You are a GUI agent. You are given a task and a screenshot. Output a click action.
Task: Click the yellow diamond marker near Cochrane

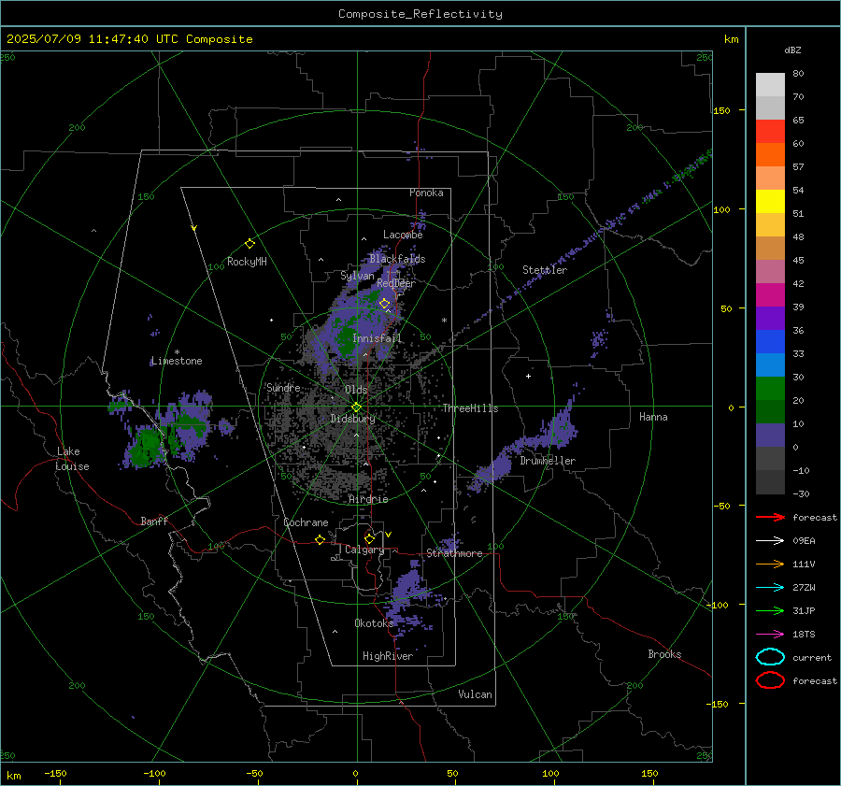coord(321,539)
